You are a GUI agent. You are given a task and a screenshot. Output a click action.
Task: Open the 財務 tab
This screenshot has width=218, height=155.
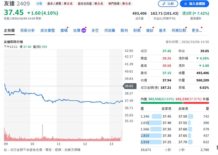point(137,30)
